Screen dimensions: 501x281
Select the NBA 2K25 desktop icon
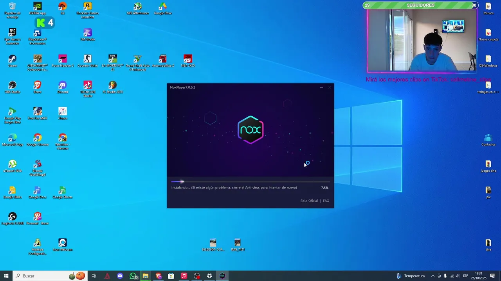pyautogui.click(x=188, y=61)
